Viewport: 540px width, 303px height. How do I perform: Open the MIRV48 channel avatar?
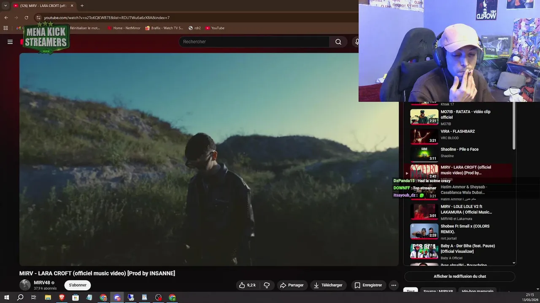(x=25, y=285)
